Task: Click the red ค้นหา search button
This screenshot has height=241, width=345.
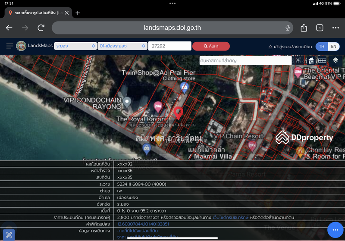Action: coord(211,46)
